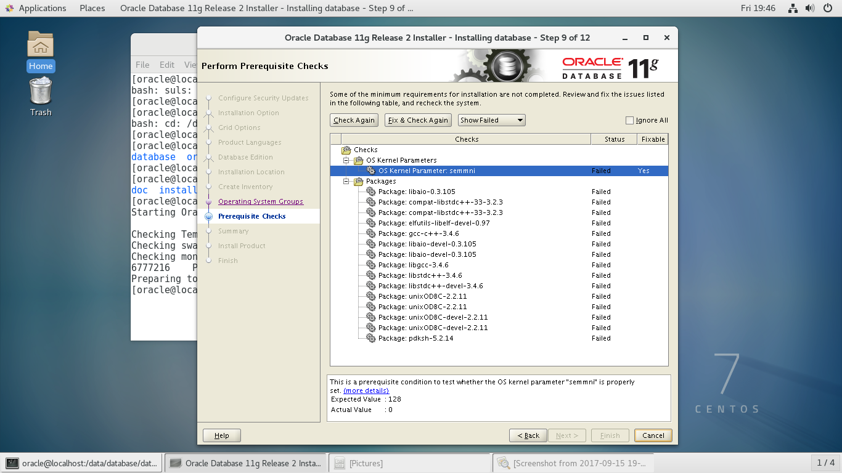Click the Help button
This screenshot has width=842, height=473.
coord(222,435)
